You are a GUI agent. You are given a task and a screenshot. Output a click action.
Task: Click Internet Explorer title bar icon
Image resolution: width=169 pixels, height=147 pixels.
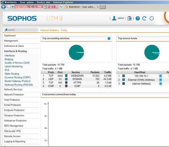tap(2, 2)
